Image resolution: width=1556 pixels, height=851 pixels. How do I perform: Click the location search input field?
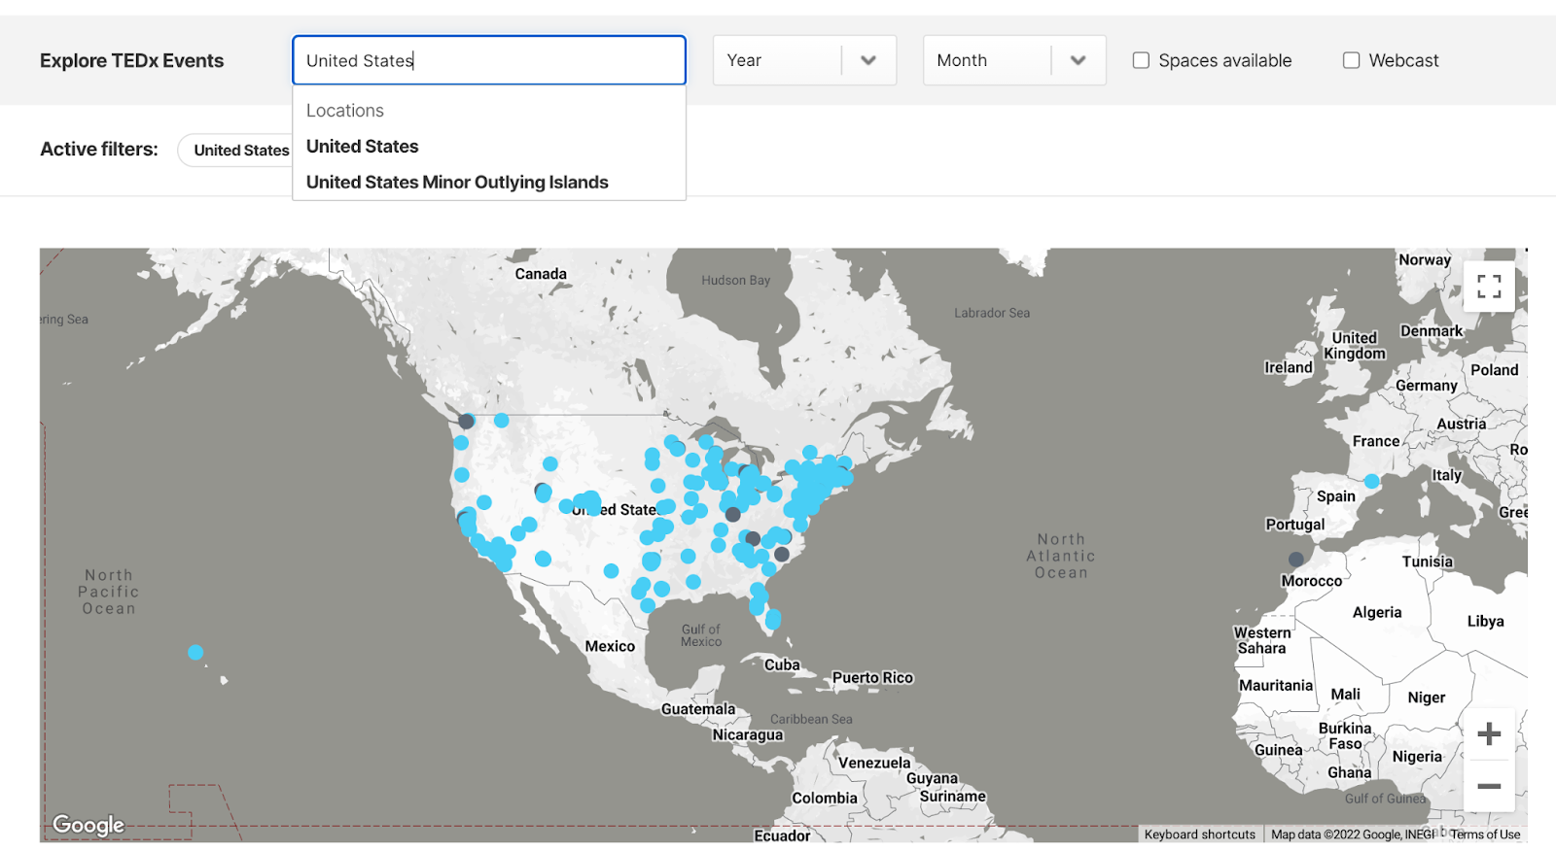tap(489, 60)
